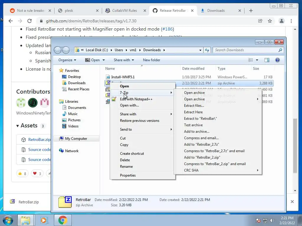Image resolution: width=302 pixels, height=226 pixels.
Task: Open the media player taskbar icon
Action: tap(44, 220)
